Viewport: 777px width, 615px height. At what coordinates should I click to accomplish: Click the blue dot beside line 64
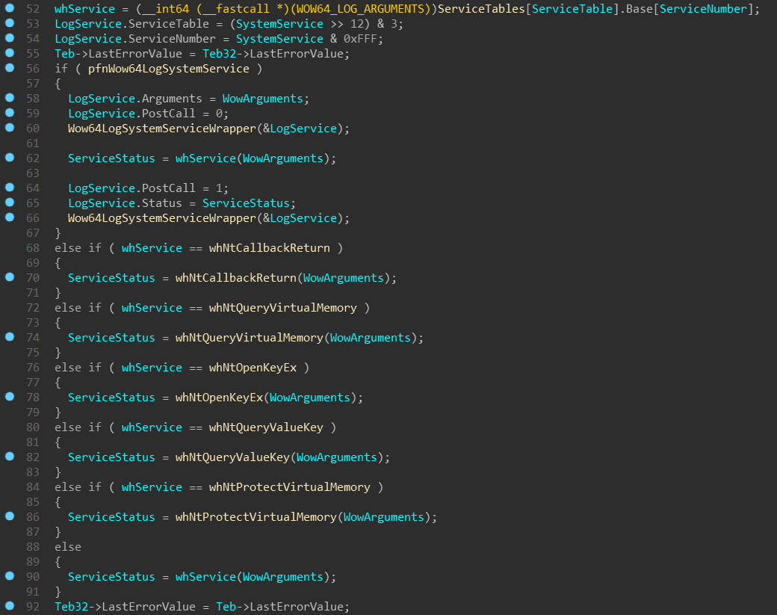tap(10, 188)
